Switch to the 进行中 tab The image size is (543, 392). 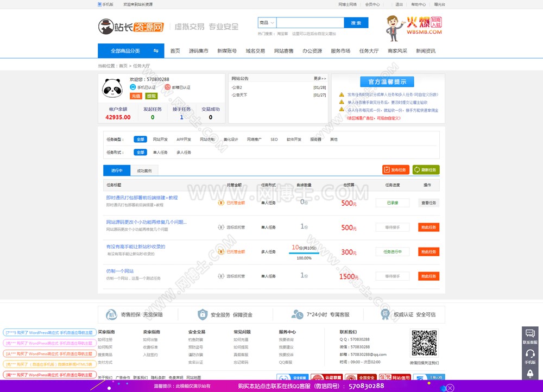tap(117, 170)
